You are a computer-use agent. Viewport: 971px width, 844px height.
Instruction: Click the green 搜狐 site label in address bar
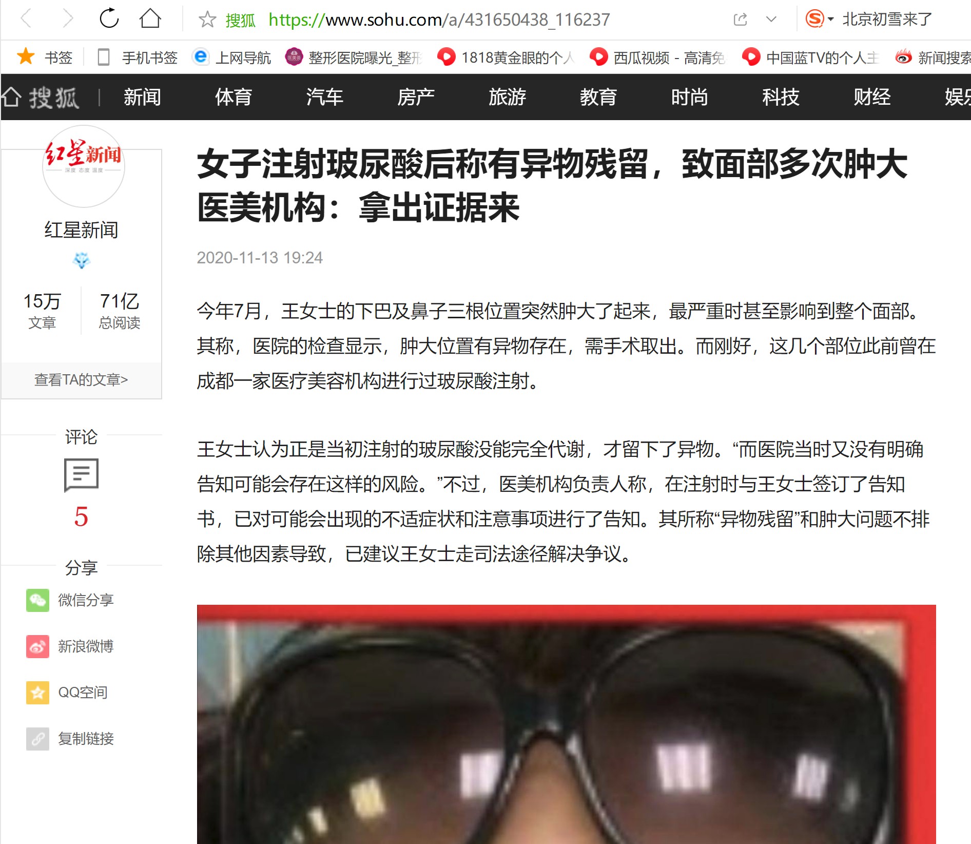coord(240,20)
